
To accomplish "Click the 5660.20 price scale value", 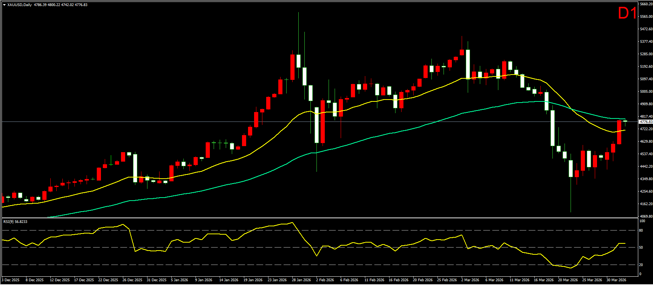I will click(x=645, y=4).
